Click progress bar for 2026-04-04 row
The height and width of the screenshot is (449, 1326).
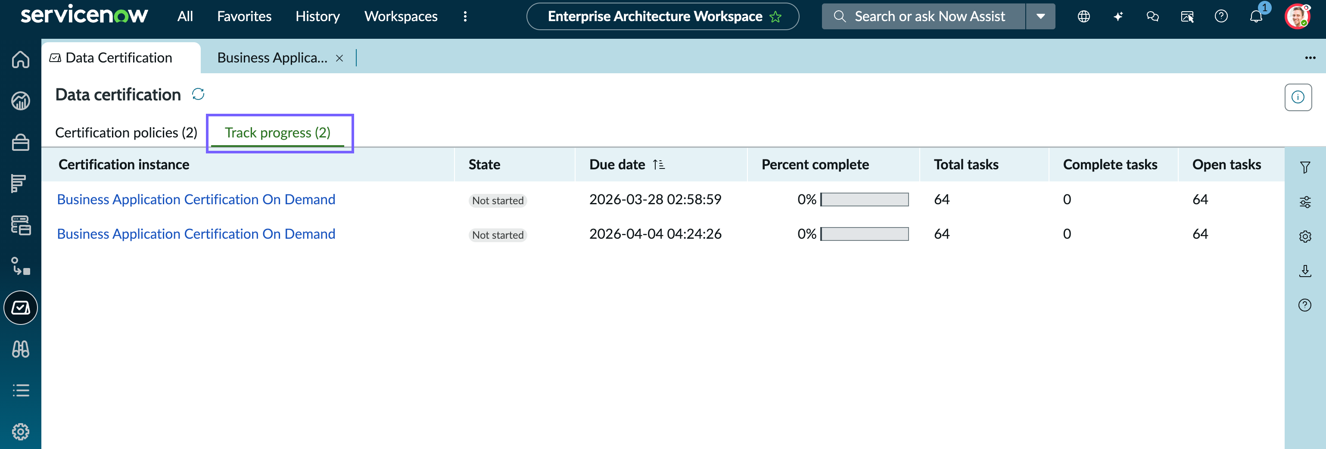point(864,234)
